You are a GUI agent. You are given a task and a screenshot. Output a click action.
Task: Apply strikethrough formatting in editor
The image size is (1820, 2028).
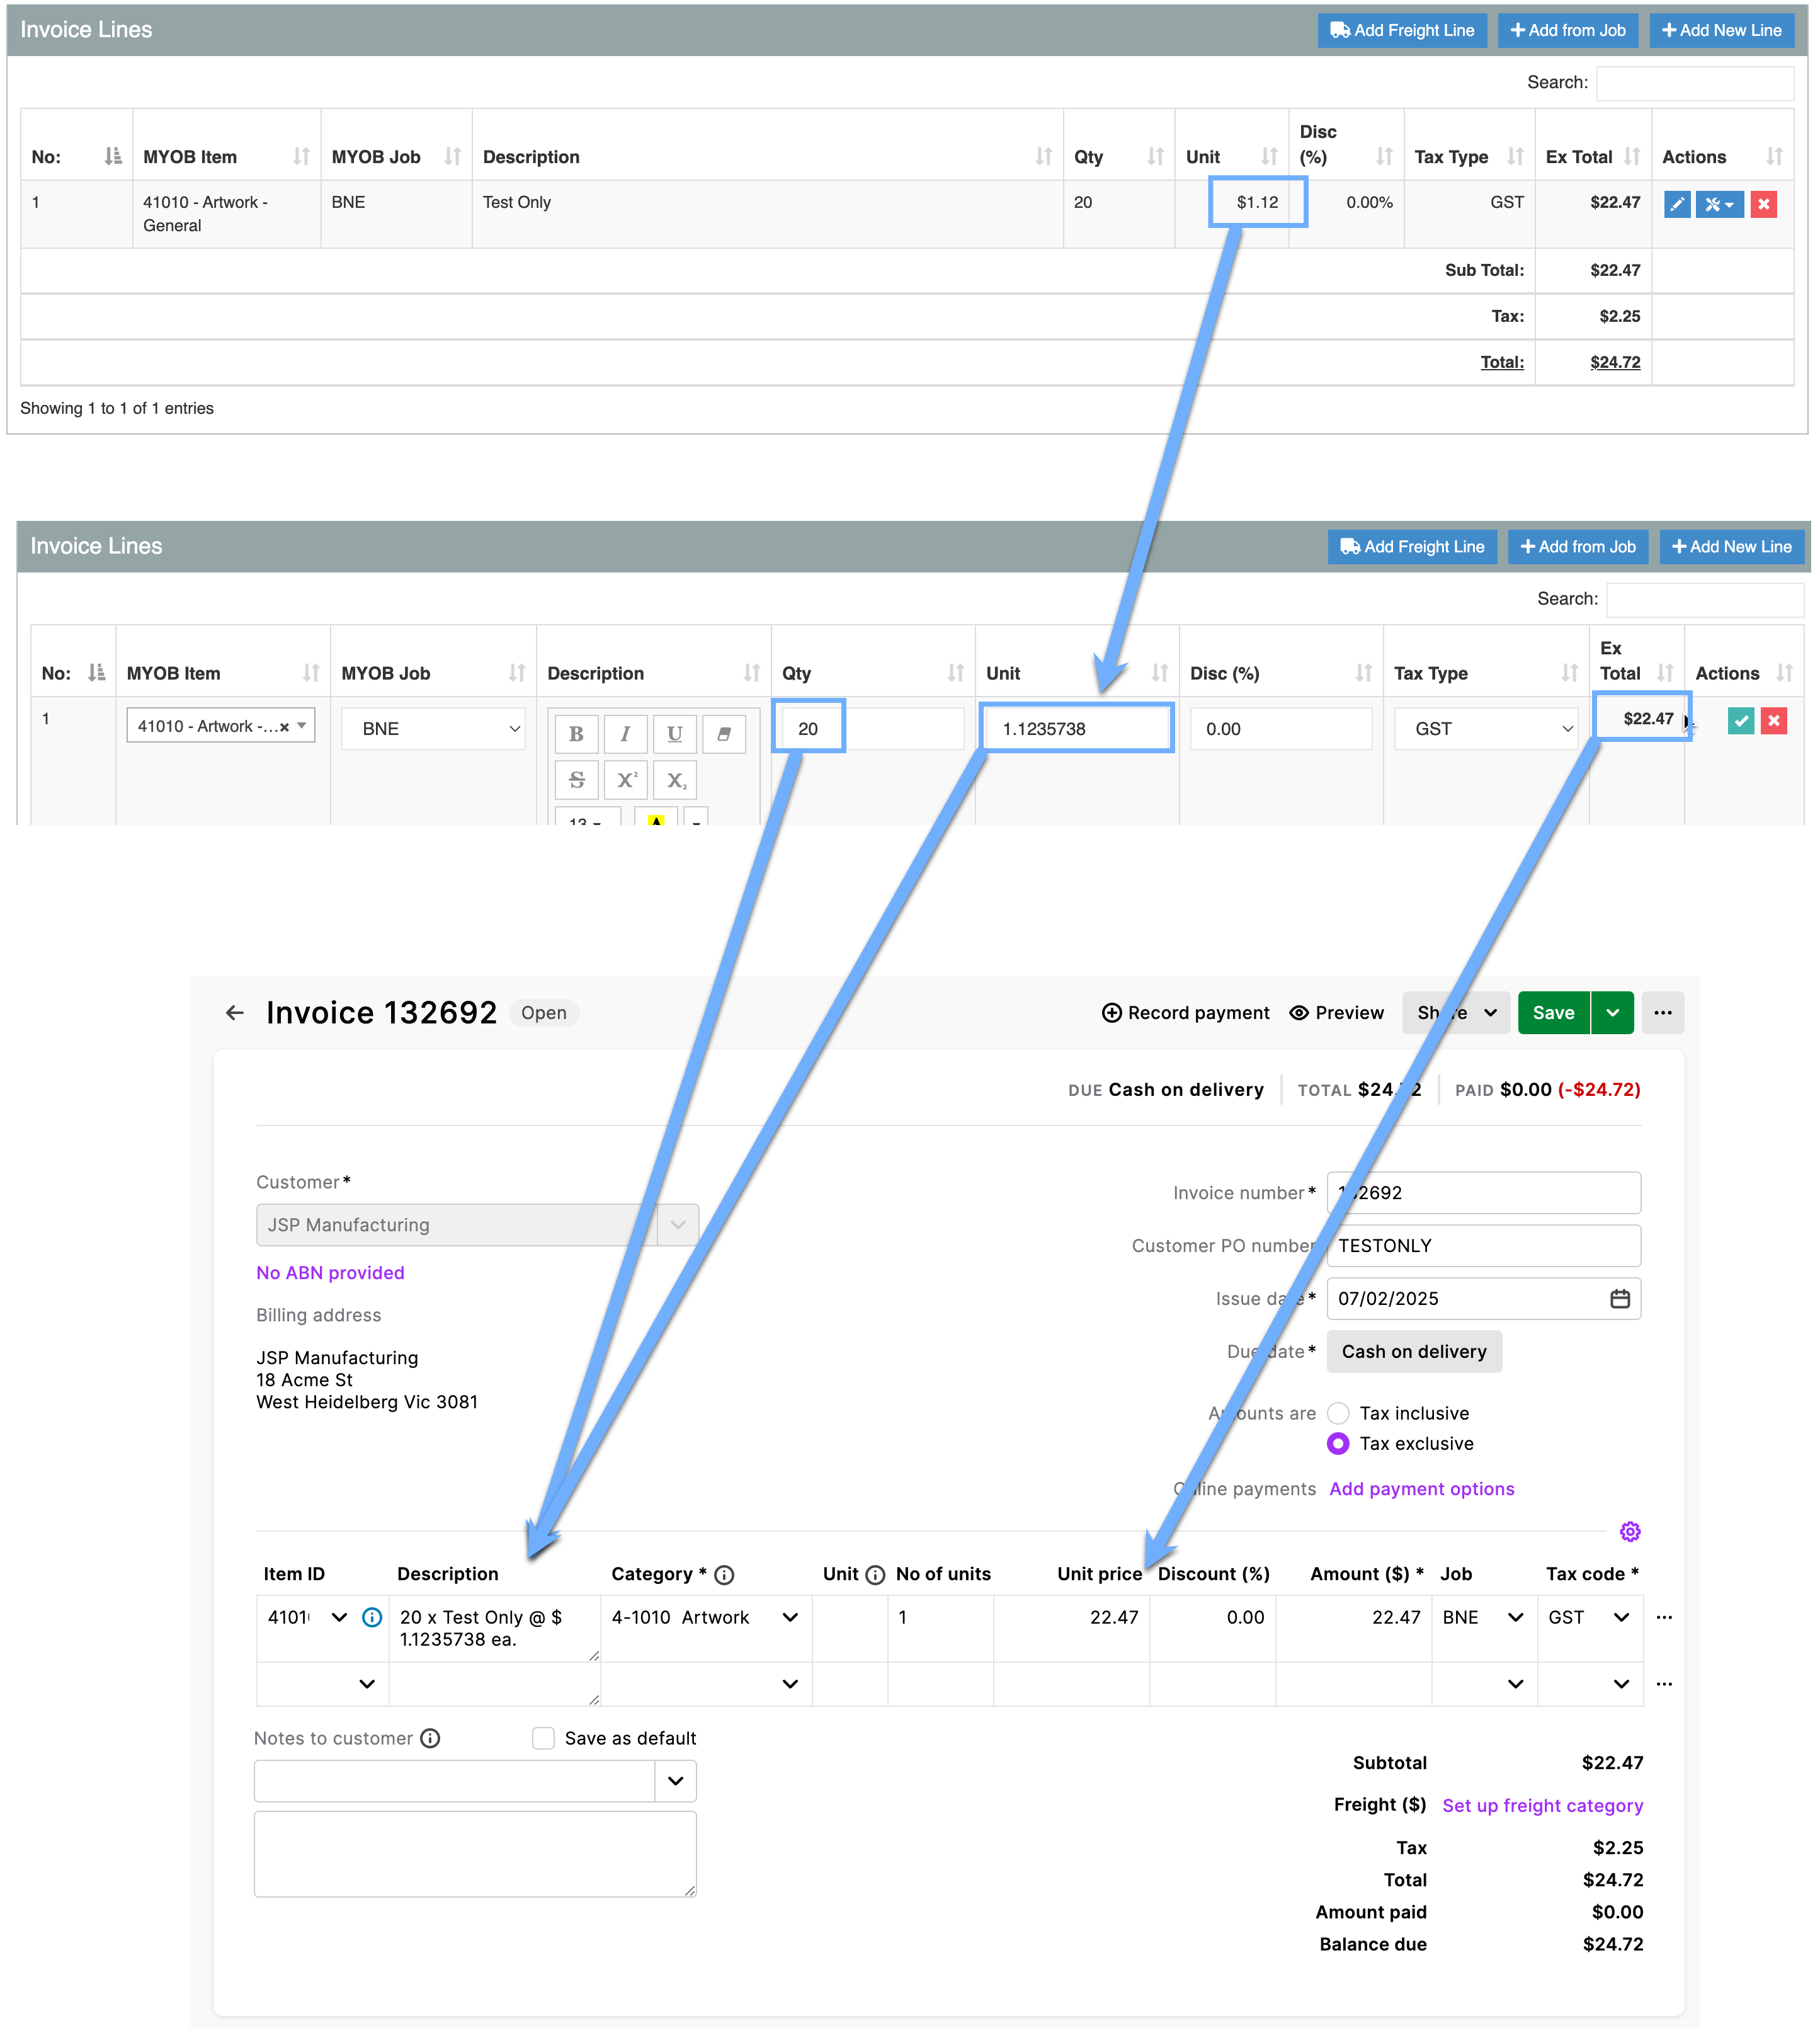point(576,779)
